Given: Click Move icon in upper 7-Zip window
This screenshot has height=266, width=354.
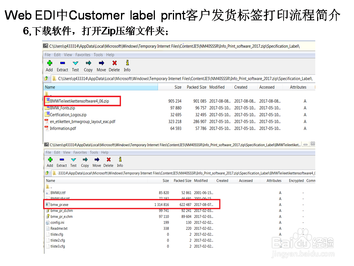Looking at the screenshot, I should 101,63.
